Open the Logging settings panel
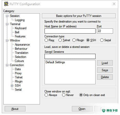120x115 pixels. [x=20, y=20]
